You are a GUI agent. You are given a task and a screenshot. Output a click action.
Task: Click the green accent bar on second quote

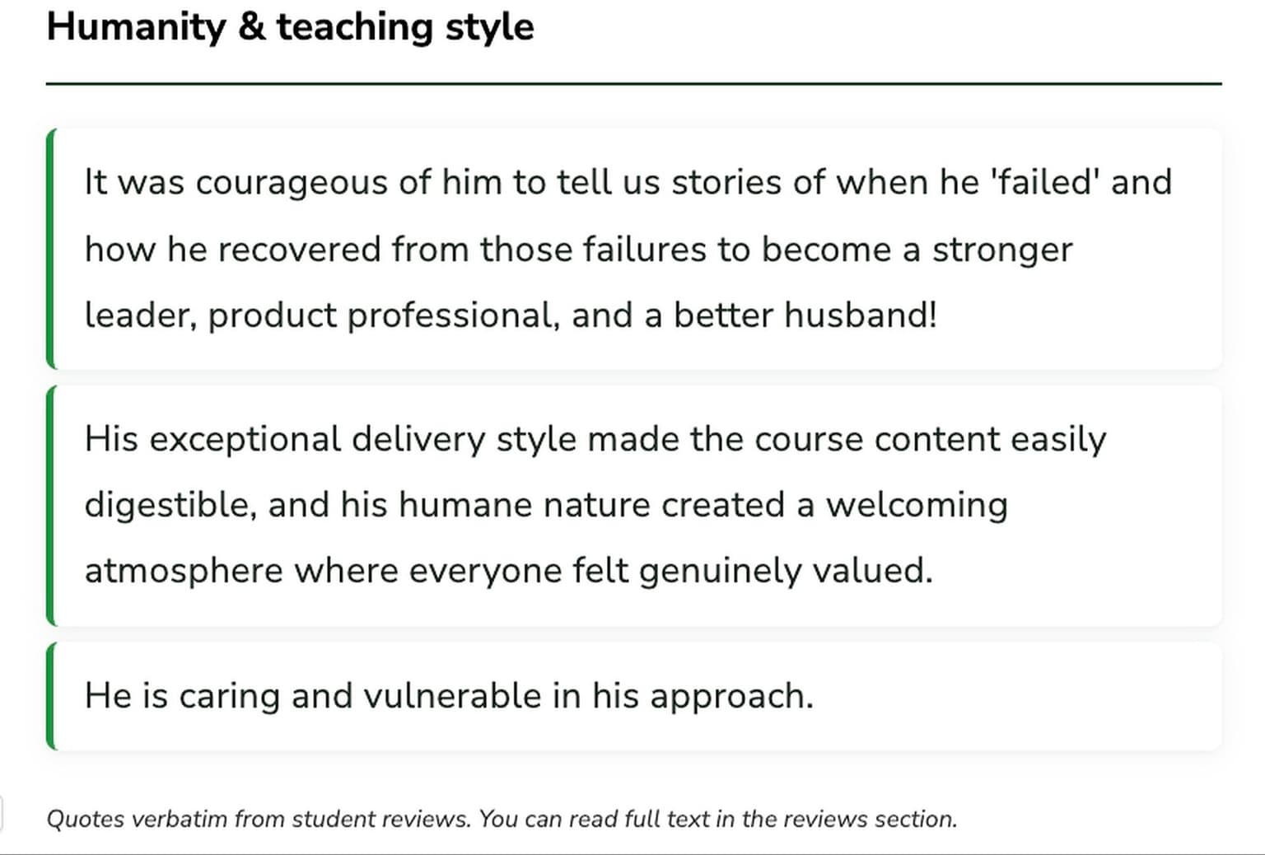click(51, 506)
